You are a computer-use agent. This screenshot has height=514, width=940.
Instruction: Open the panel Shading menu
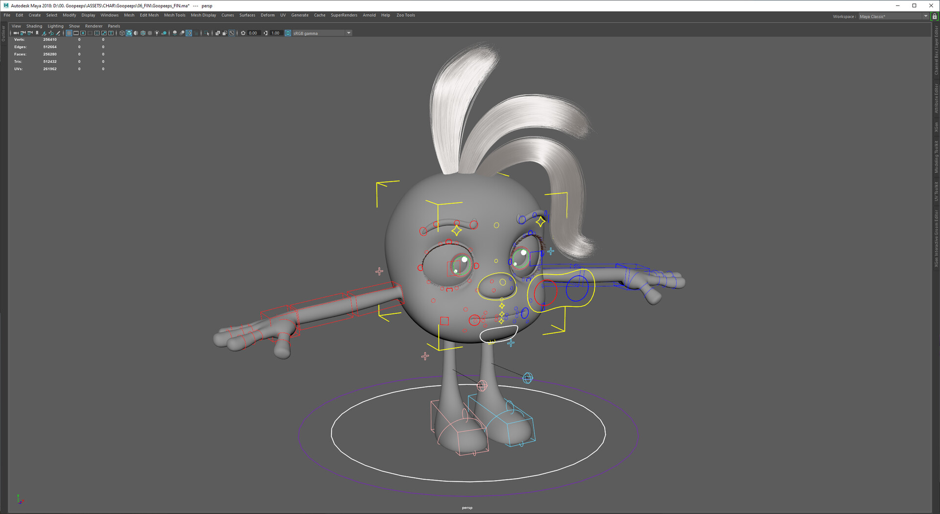tap(34, 26)
